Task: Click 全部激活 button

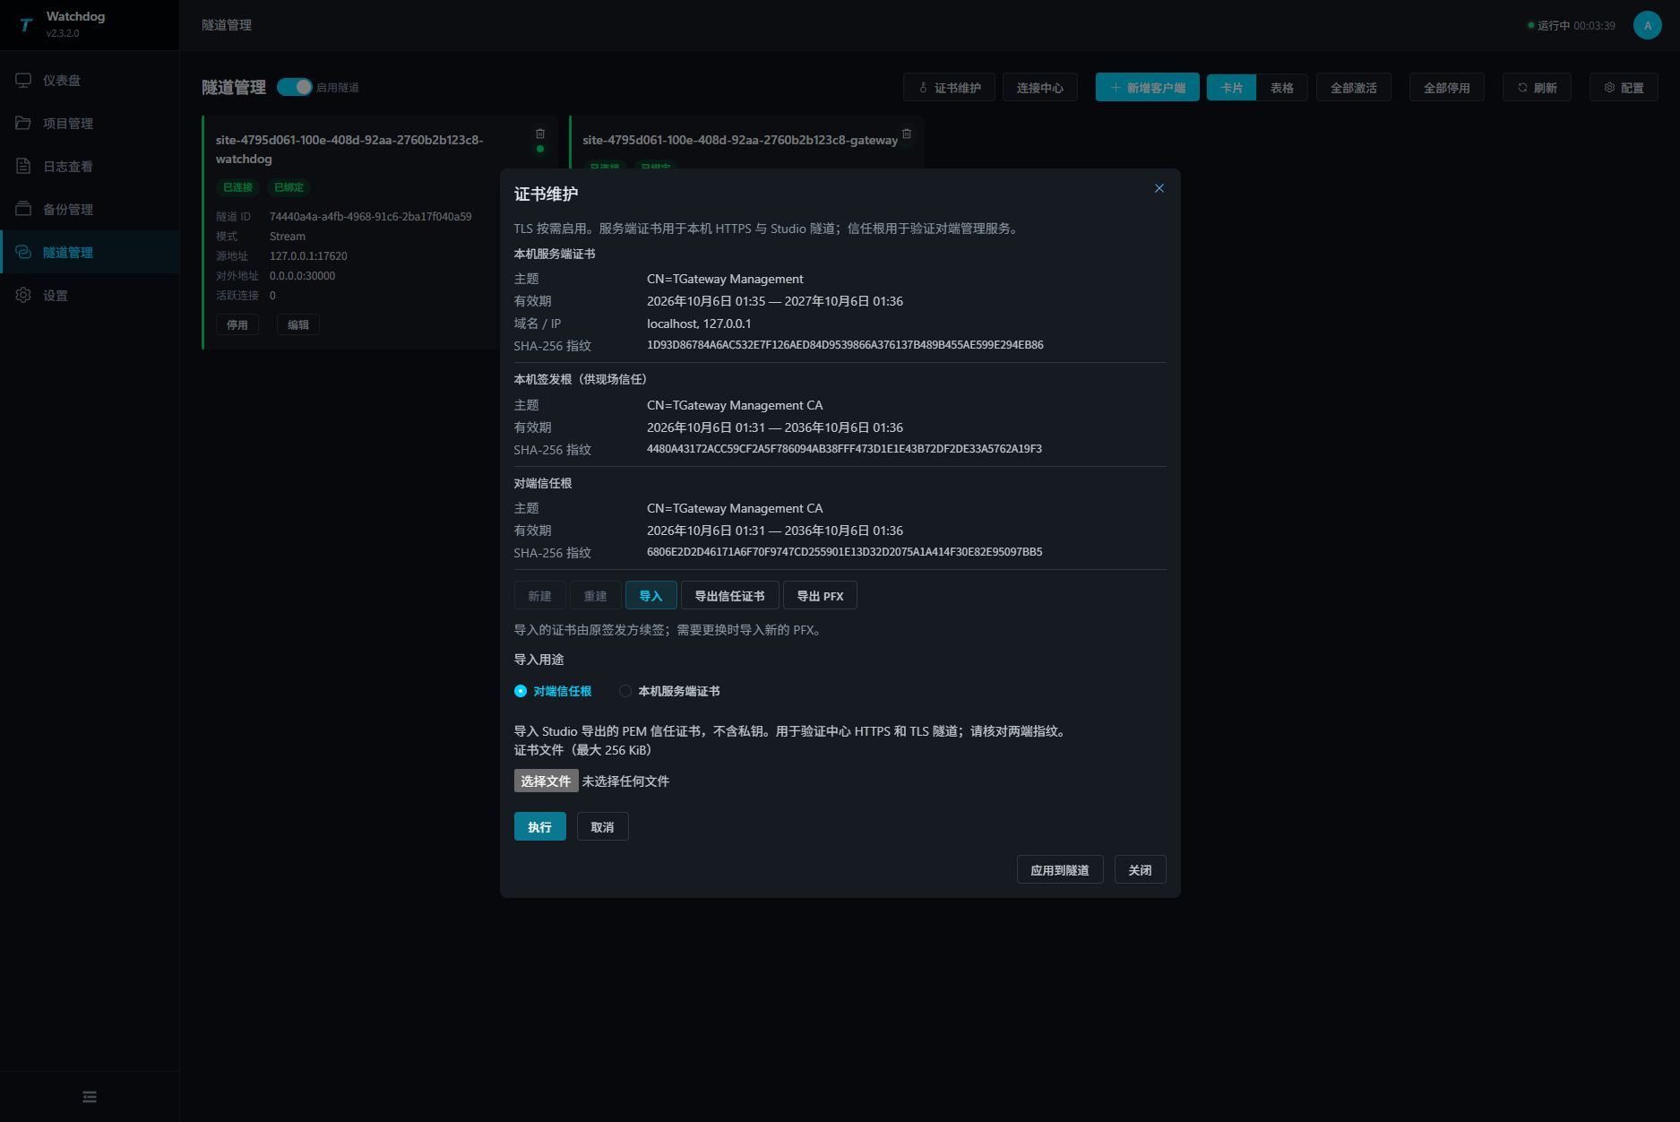Action: tap(1354, 88)
